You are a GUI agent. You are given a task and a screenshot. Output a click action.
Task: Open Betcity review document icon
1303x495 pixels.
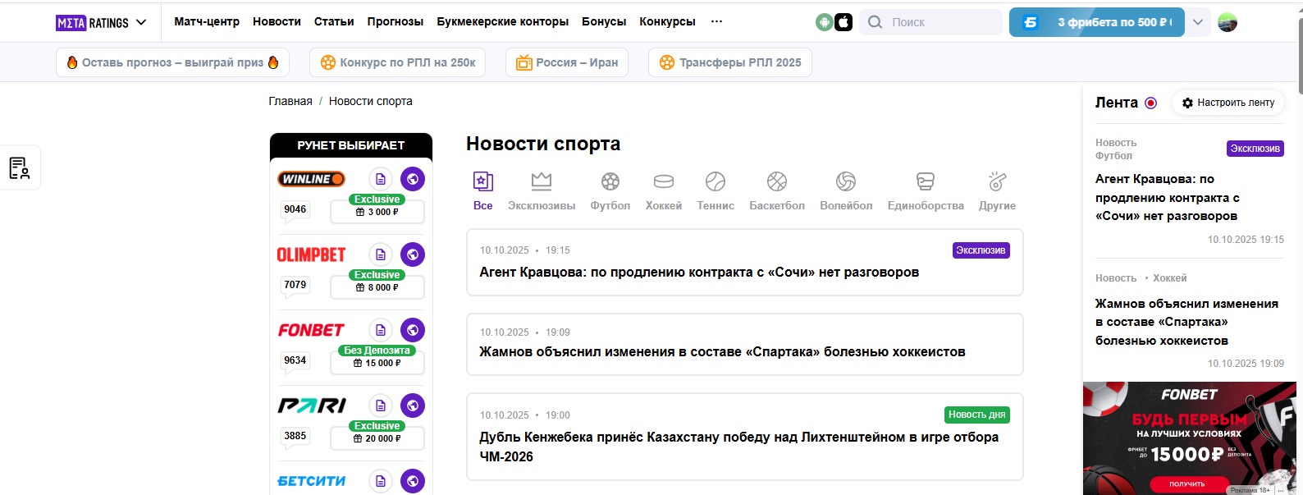(380, 481)
